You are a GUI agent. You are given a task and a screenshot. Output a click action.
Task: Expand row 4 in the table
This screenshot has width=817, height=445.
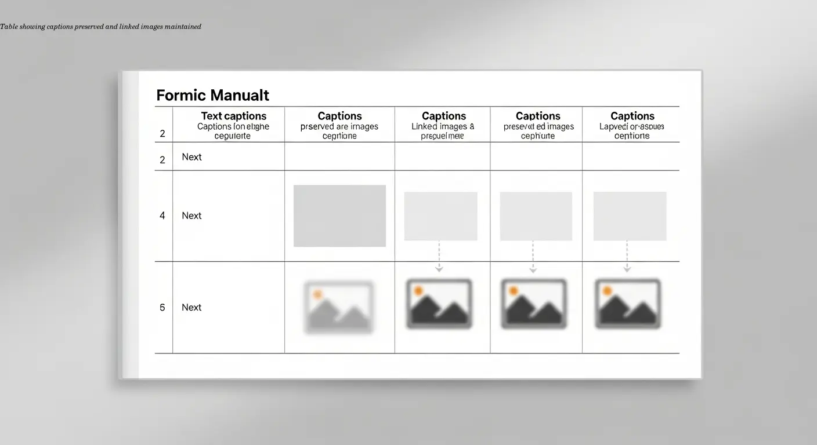[162, 216]
